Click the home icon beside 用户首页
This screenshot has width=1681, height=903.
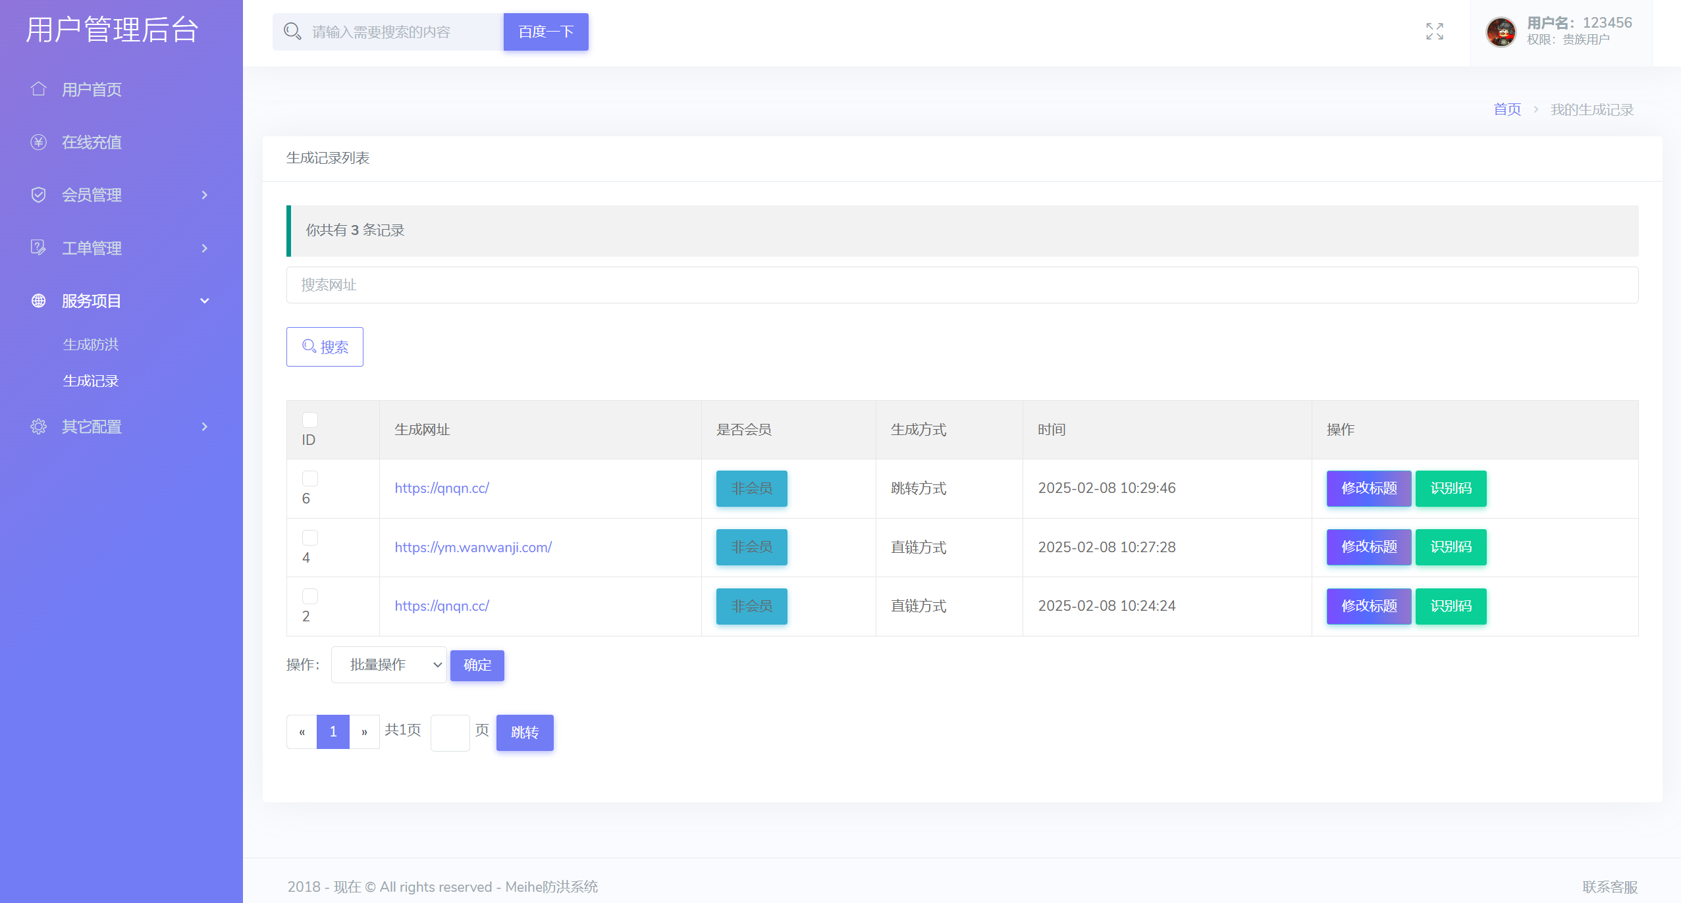point(38,89)
